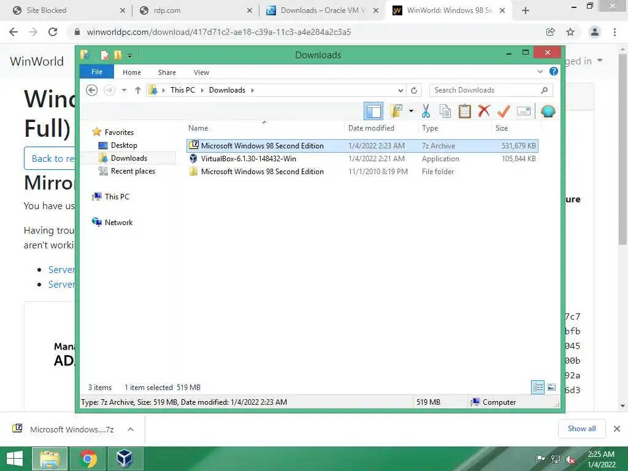Click Favorites group header
Screen dimensions: 628x471
[119, 132]
